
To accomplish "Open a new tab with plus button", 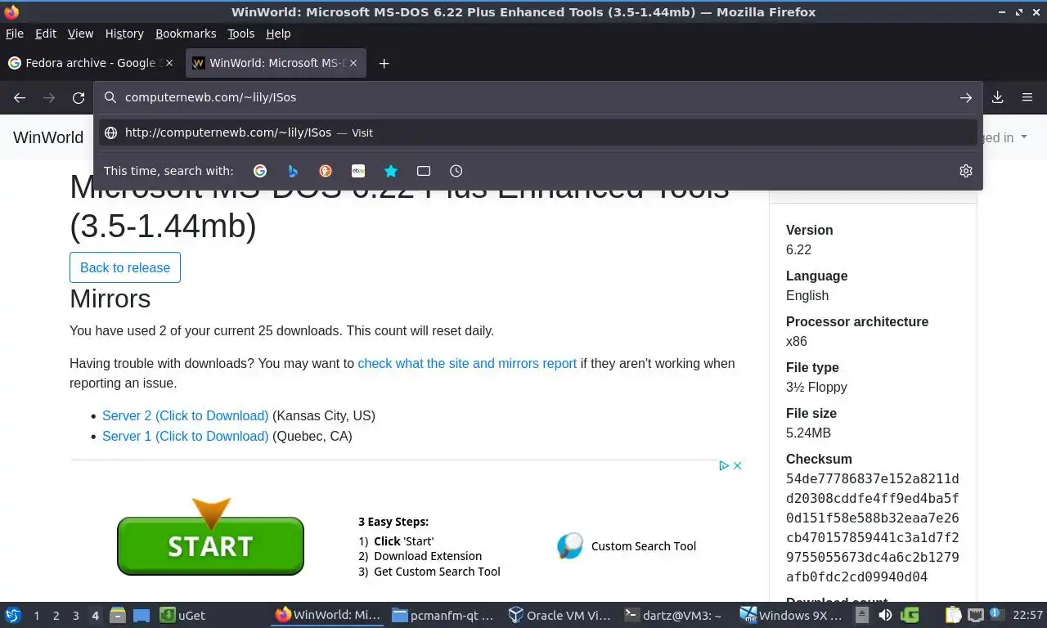I will [x=384, y=63].
